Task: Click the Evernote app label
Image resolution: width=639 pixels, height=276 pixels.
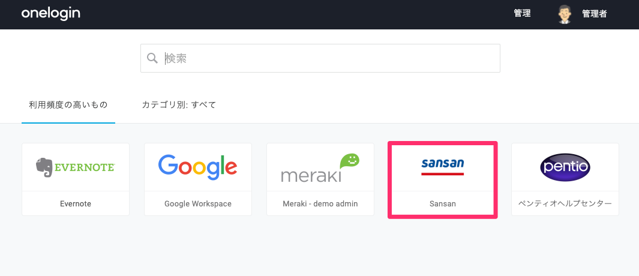Action: point(76,203)
